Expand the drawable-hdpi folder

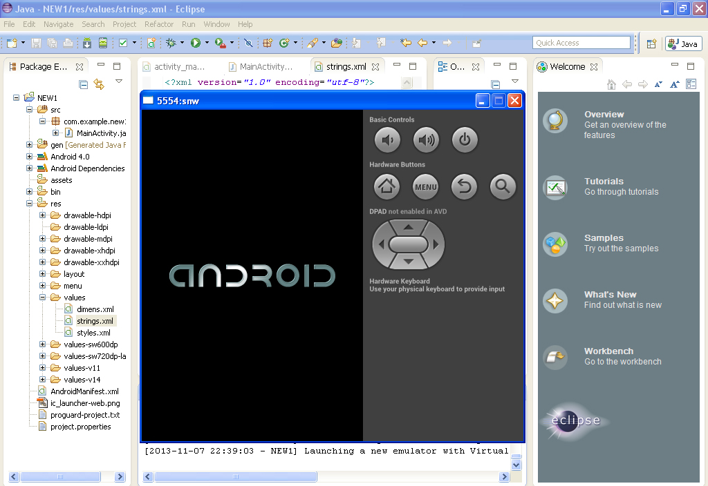pos(42,215)
